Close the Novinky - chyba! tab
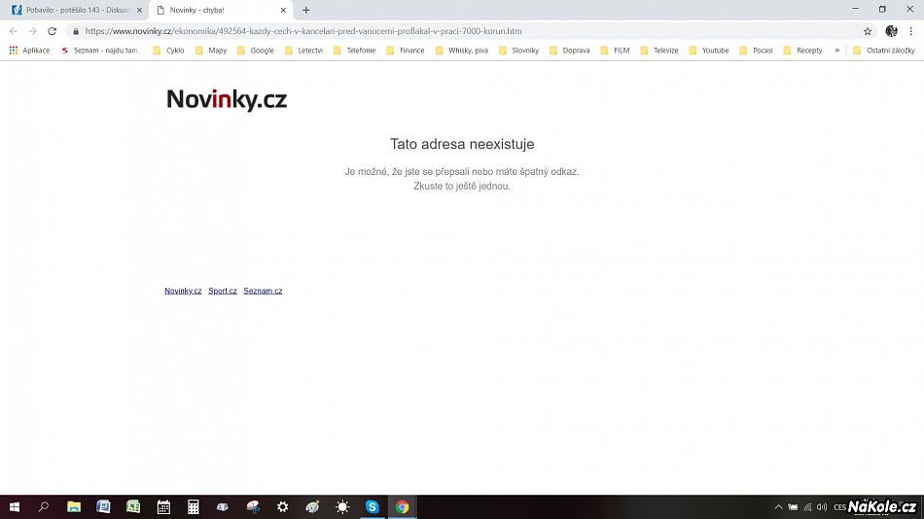 coord(283,10)
